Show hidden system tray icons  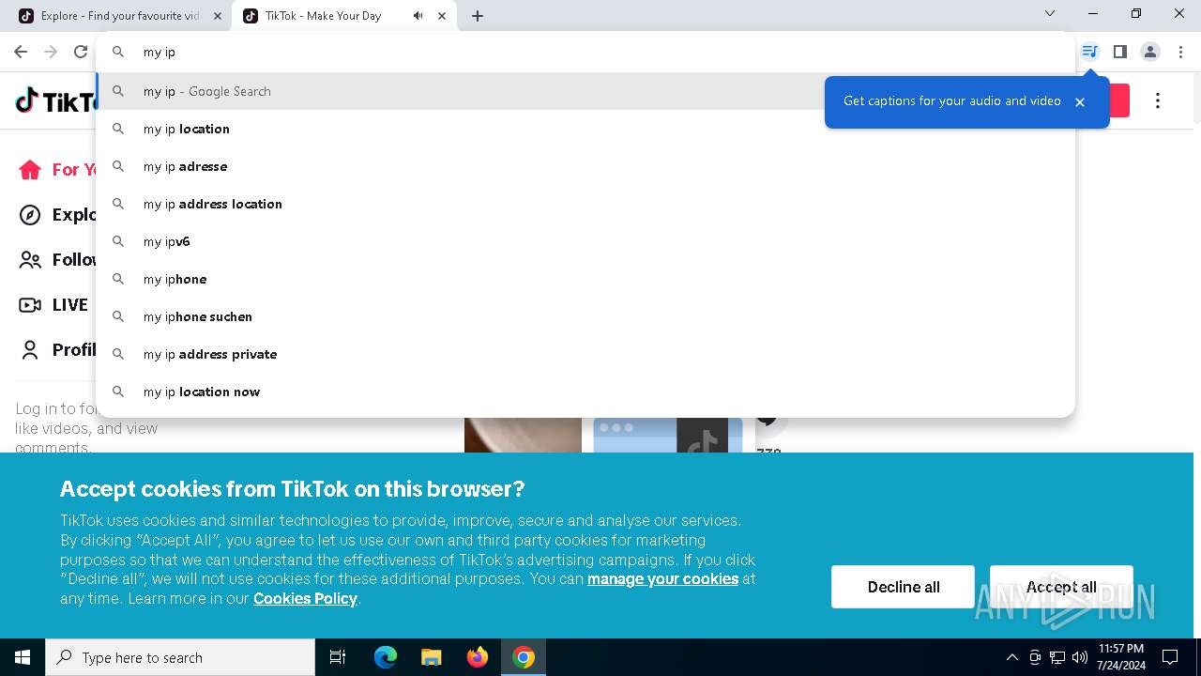coord(1012,657)
